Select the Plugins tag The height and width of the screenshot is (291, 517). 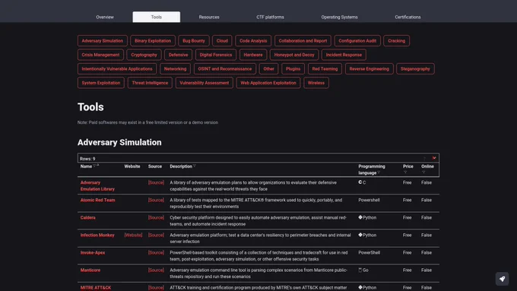(293, 69)
